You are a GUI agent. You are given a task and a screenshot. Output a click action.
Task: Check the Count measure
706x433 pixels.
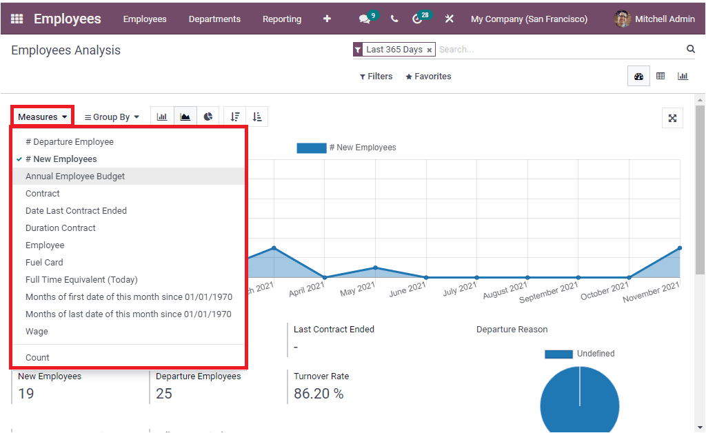tap(38, 357)
